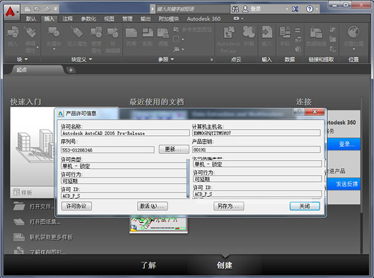
Task: Open the 附加模块 ribbon tab
Action: tap(169, 19)
